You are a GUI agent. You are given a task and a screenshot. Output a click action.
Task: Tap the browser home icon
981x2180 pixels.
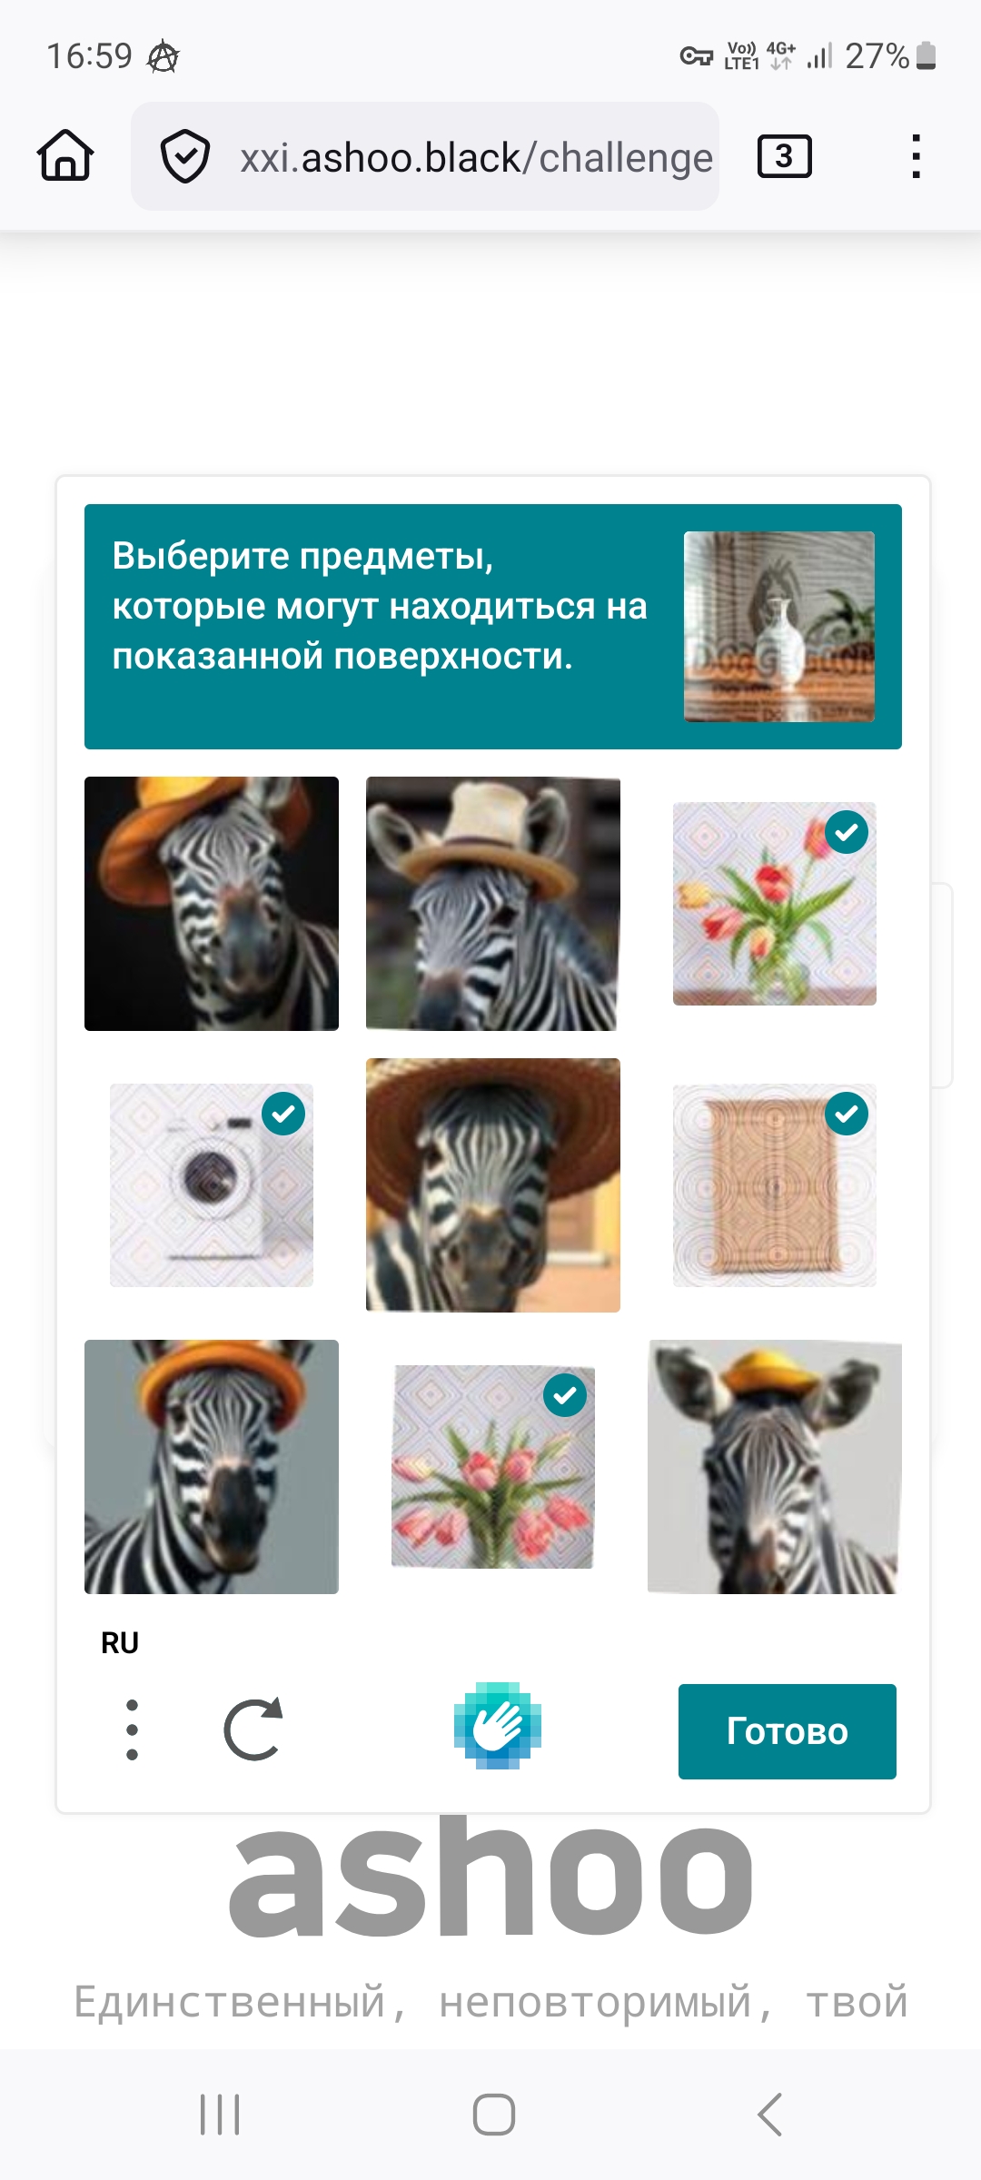tap(65, 156)
